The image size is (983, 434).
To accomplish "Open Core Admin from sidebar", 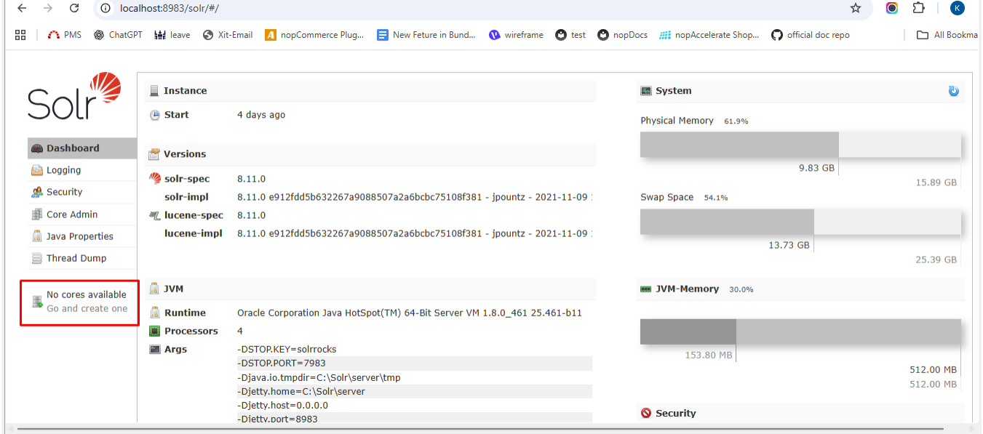I will tap(71, 214).
